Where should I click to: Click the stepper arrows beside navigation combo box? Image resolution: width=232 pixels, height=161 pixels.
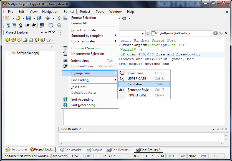[148, 33]
